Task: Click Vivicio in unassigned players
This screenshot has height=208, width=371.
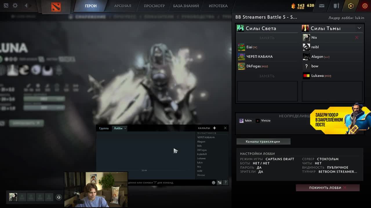Action: click(x=263, y=120)
